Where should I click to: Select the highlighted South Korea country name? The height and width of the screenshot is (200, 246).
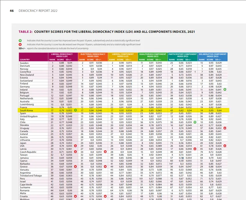26,110
